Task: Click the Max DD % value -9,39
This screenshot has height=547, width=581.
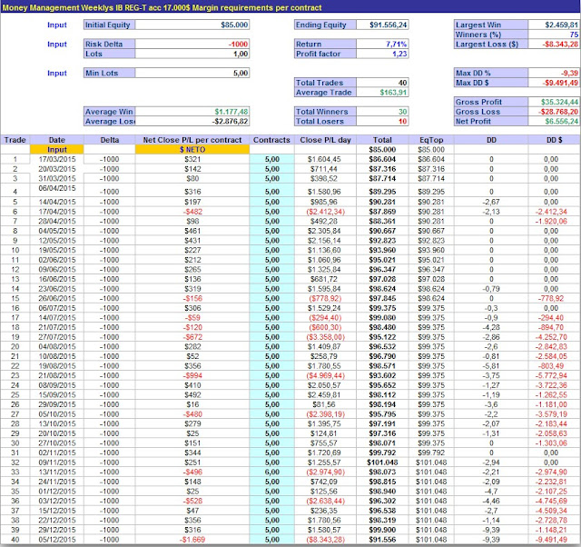Action: click(554, 73)
